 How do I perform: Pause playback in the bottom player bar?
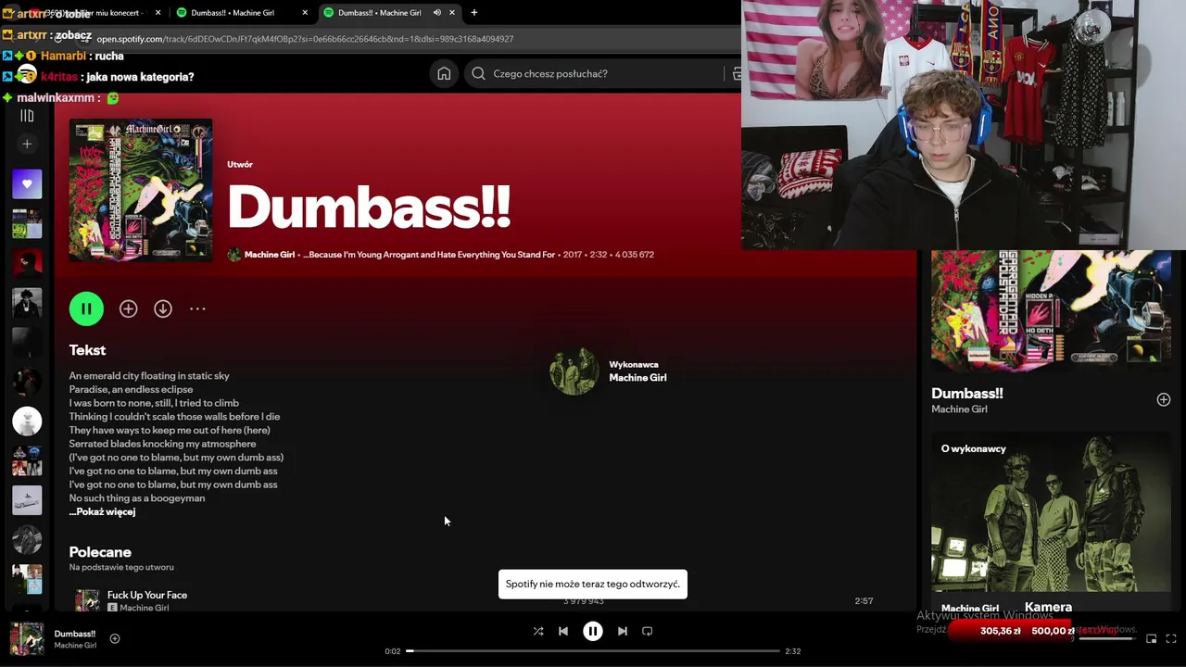(593, 631)
